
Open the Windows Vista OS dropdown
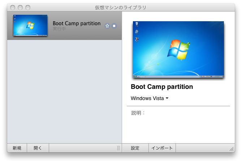coord(150,98)
